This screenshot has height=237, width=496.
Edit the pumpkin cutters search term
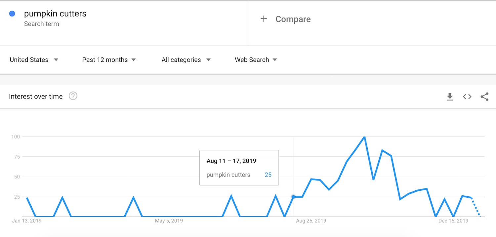point(55,14)
